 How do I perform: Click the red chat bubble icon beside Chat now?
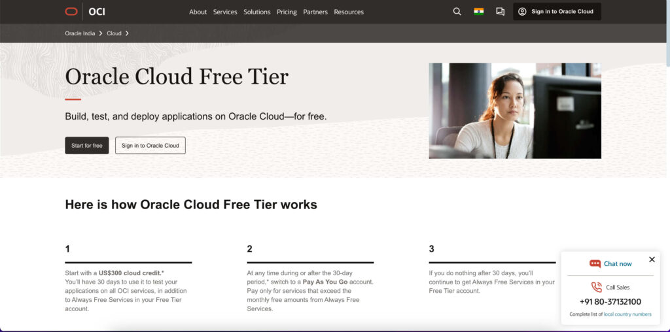click(x=595, y=264)
